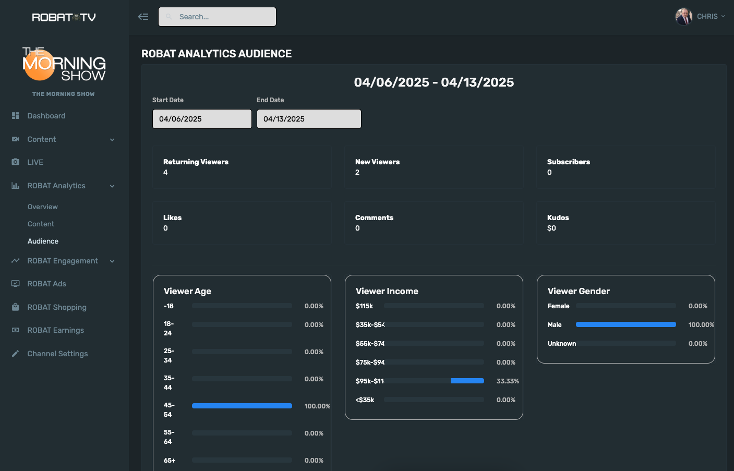Screen dimensions: 734x471
Task: Click the Unknown gender label
Action: (x=562, y=344)
